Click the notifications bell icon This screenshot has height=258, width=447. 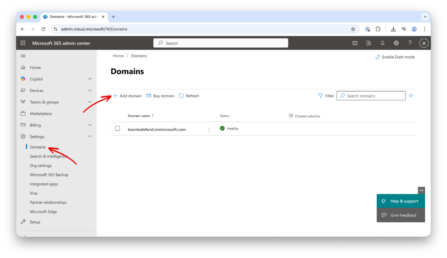(382, 43)
